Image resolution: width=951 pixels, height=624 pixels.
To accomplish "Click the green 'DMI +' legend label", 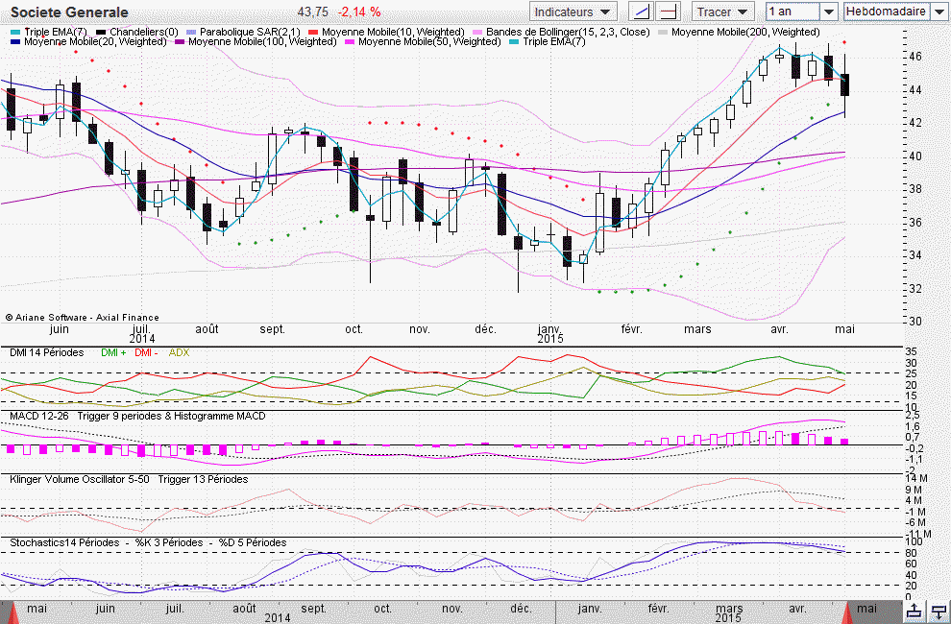I will [x=113, y=353].
